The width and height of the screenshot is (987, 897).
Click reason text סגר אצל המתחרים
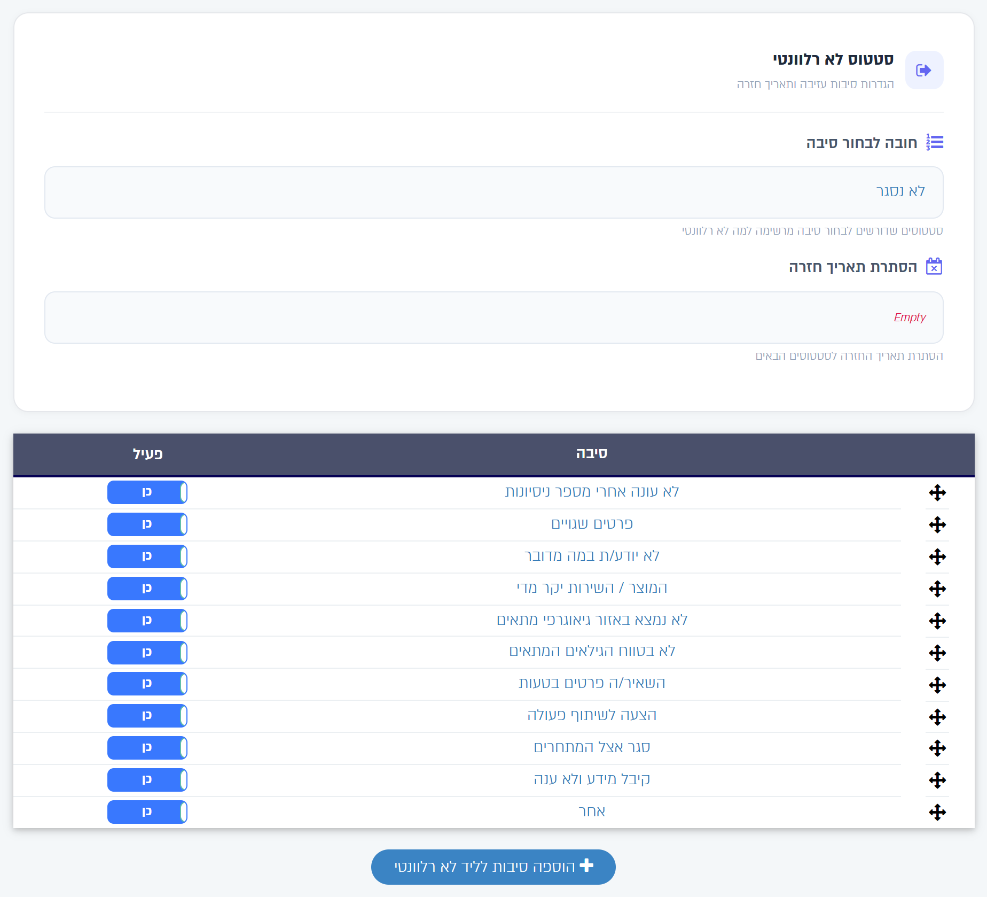coord(592,747)
